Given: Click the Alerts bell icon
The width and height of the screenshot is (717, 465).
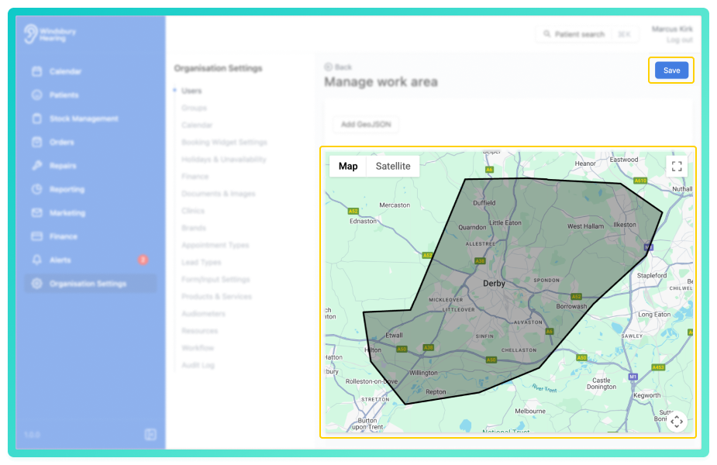Looking at the screenshot, I should point(37,260).
